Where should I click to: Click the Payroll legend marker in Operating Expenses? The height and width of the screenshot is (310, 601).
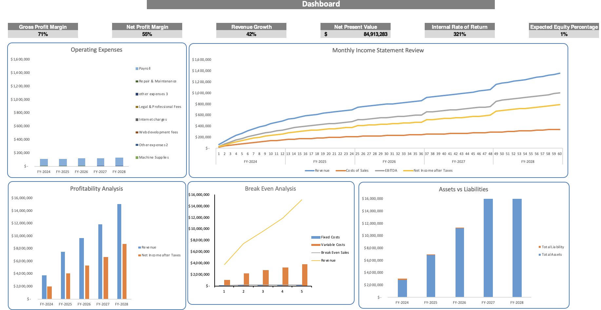pyautogui.click(x=136, y=68)
